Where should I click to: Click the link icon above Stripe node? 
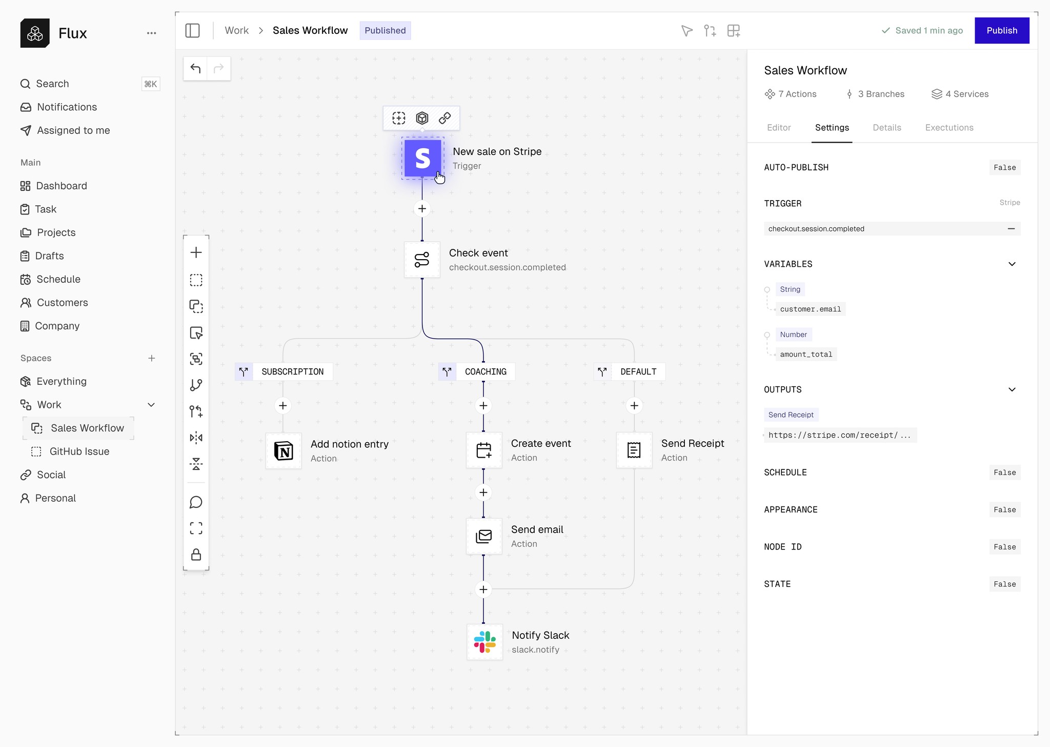tap(445, 119)
